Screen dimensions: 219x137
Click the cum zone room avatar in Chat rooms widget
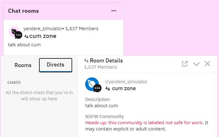pos(15,33)
